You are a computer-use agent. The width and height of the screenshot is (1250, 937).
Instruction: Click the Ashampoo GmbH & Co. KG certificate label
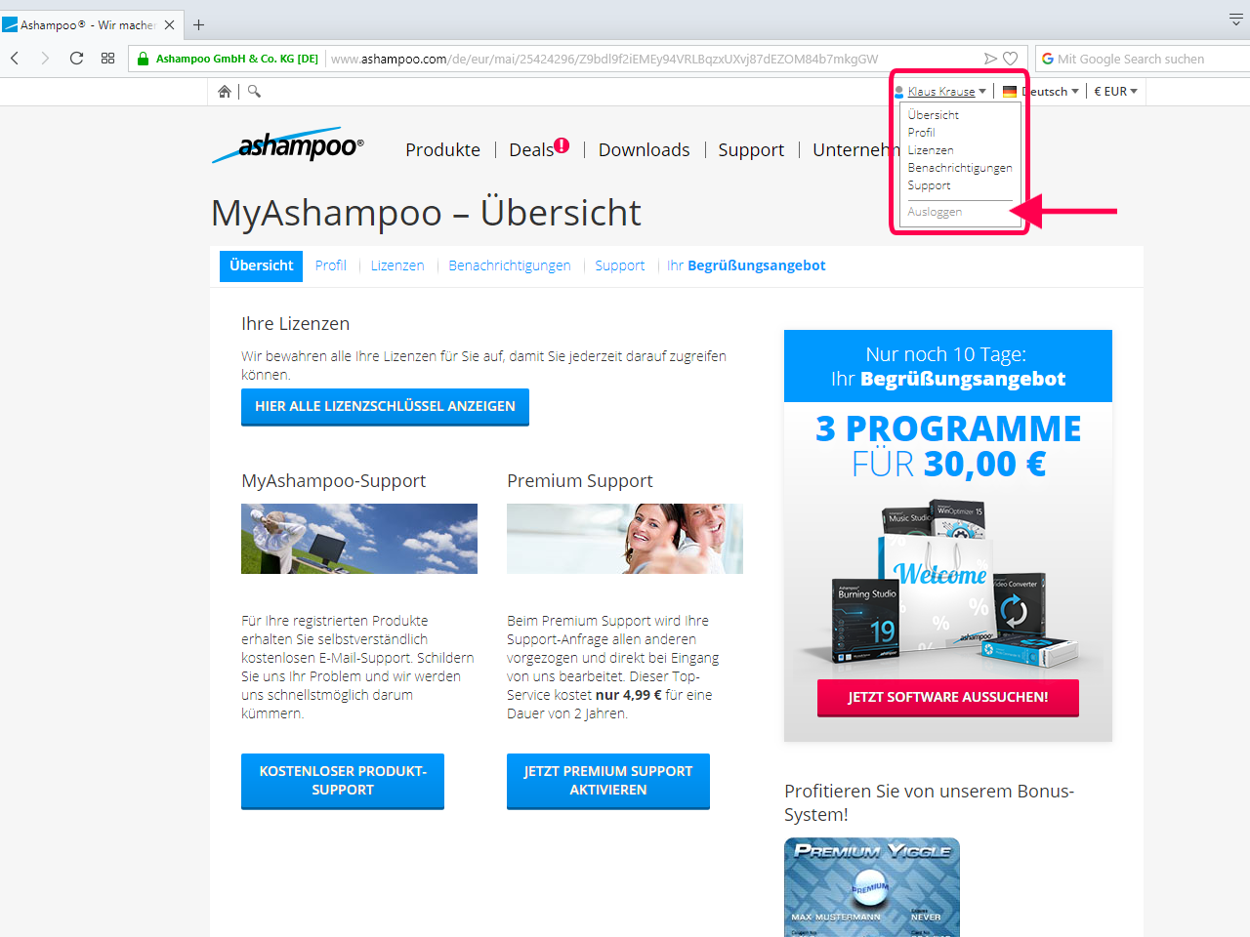pos(237,59)
